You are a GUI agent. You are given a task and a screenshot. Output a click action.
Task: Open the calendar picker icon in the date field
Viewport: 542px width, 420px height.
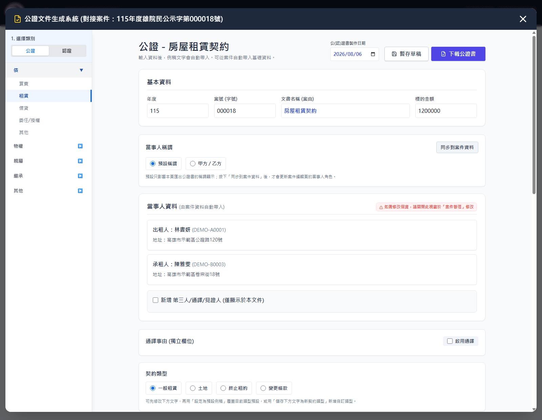(x=373, y=54)
